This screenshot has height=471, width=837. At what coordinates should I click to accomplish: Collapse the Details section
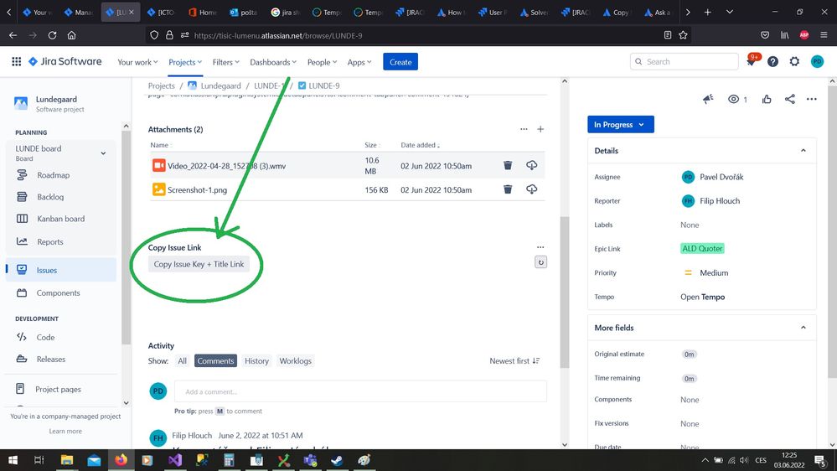(x=803, y=151)
